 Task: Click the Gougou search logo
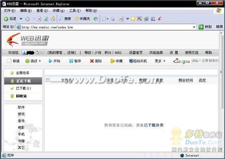click(x=182, y=61)
